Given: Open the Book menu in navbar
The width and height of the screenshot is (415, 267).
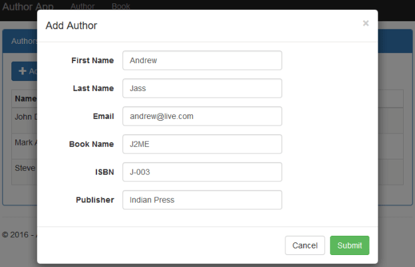Looking at the screenshot, I should click(x=121, y=6).
